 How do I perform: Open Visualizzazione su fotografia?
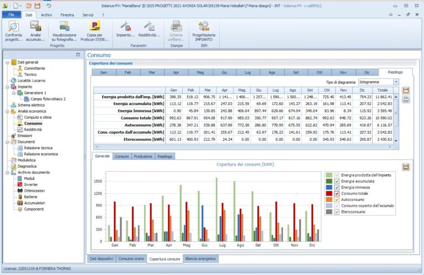coord(65,31)
